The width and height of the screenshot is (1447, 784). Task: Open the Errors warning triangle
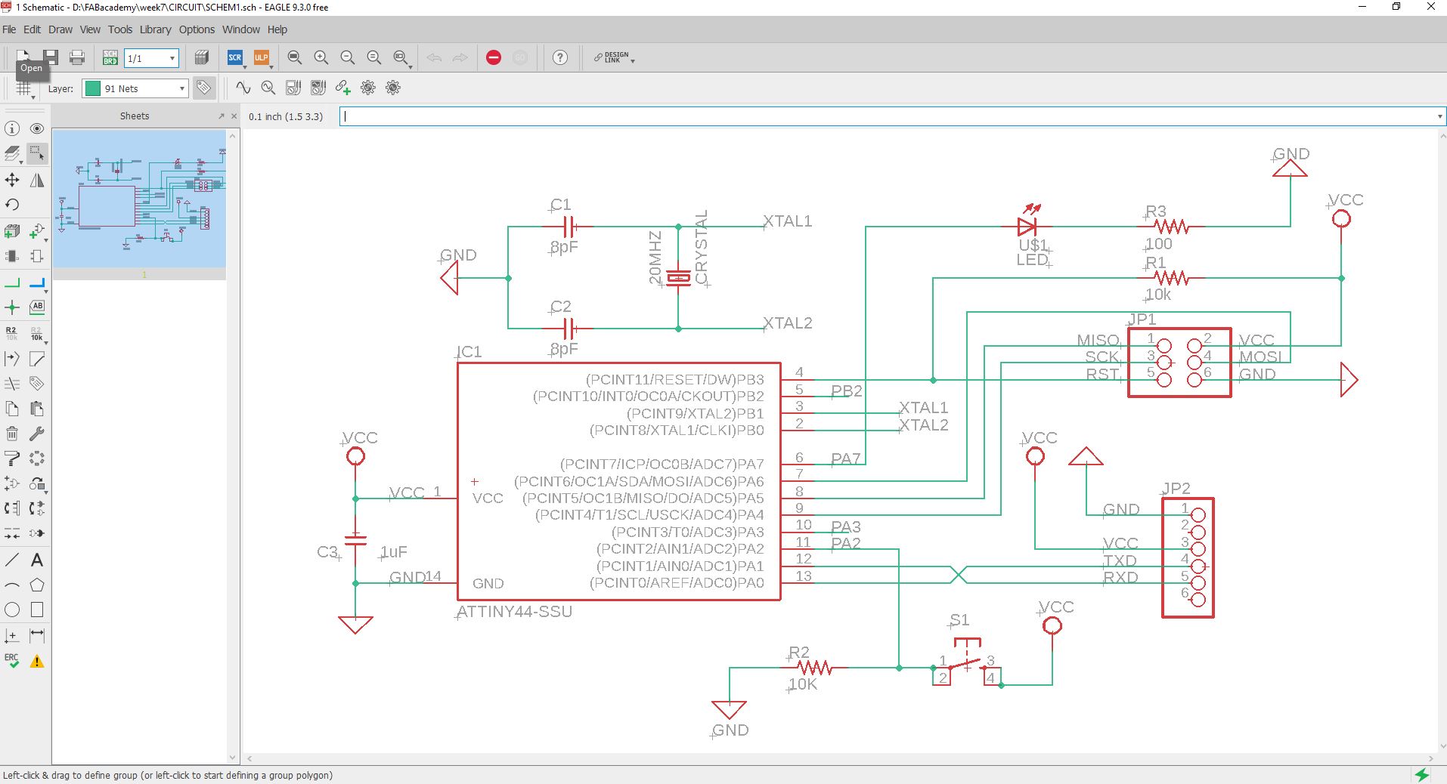(x=36, y=662)
